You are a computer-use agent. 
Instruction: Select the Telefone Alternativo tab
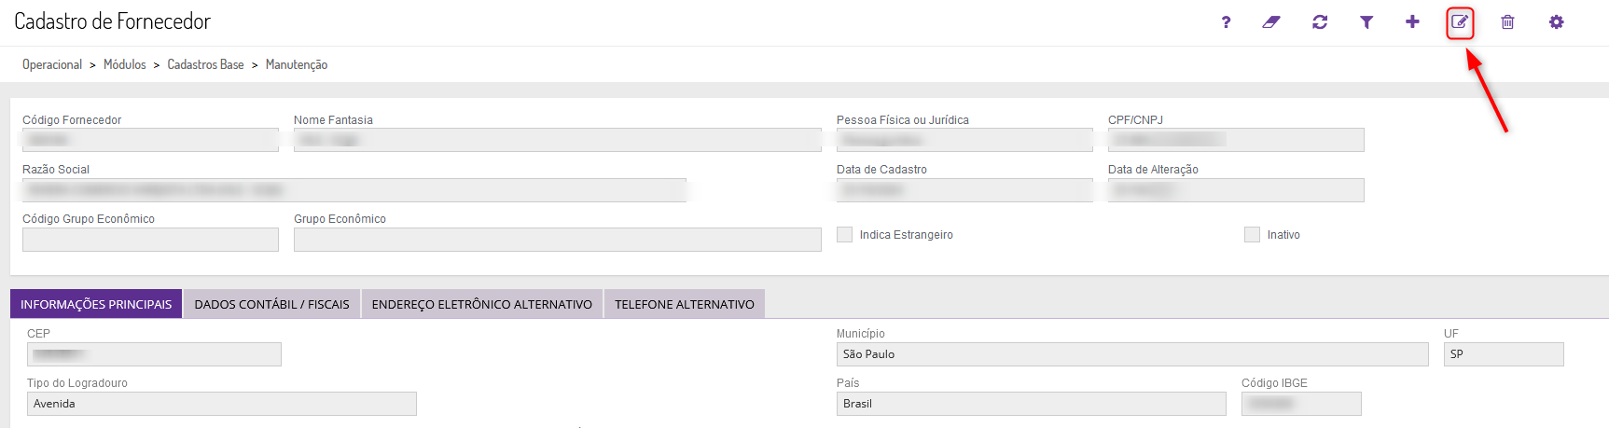[x=685, y=304]
